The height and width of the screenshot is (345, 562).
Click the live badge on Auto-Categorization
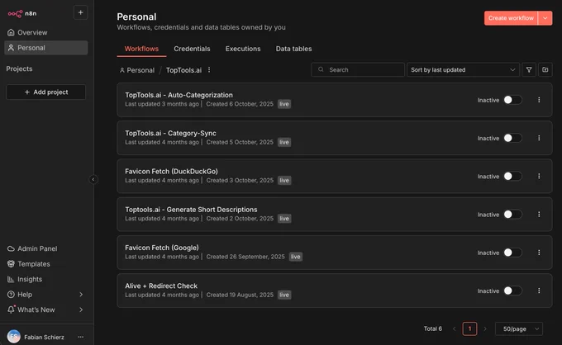284,104
